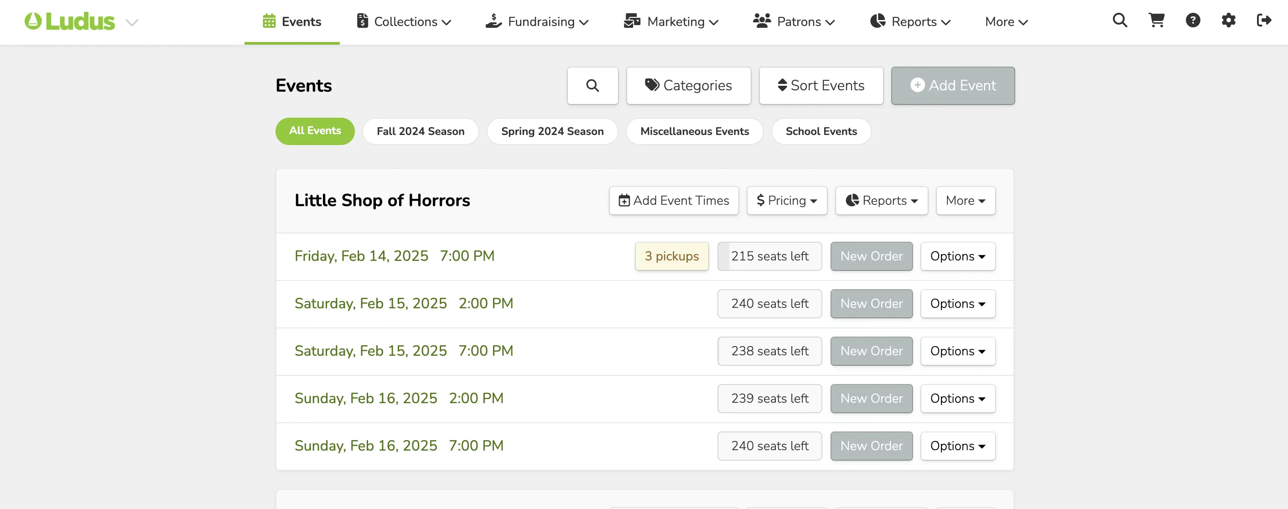Click the Categories button
This screenshot has width=1288, height=509.
[689, 85]
